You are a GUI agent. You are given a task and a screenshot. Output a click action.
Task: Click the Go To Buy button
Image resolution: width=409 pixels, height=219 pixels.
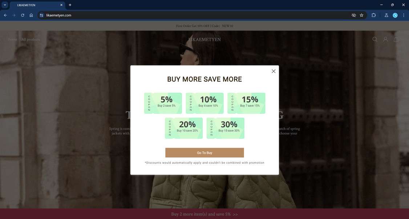pos(204,152)
